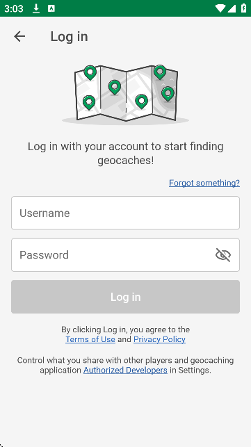Tap the top-left map pin on illustration
The image size is (251, 447).
pos(90,73)
